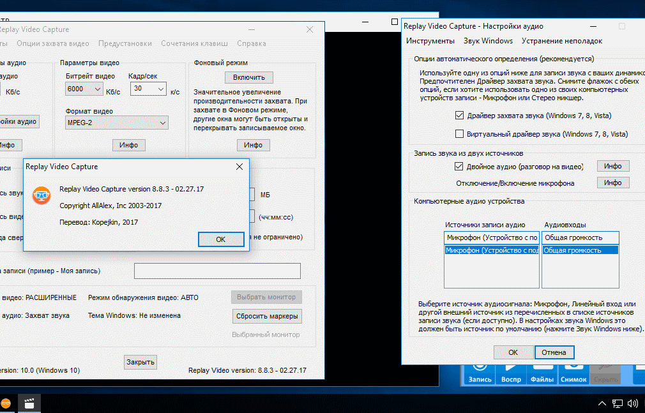Select highlighted Общая громкость row in Аудиовходы list
This screenshot has width=645, height=413.
coord(580,250)
